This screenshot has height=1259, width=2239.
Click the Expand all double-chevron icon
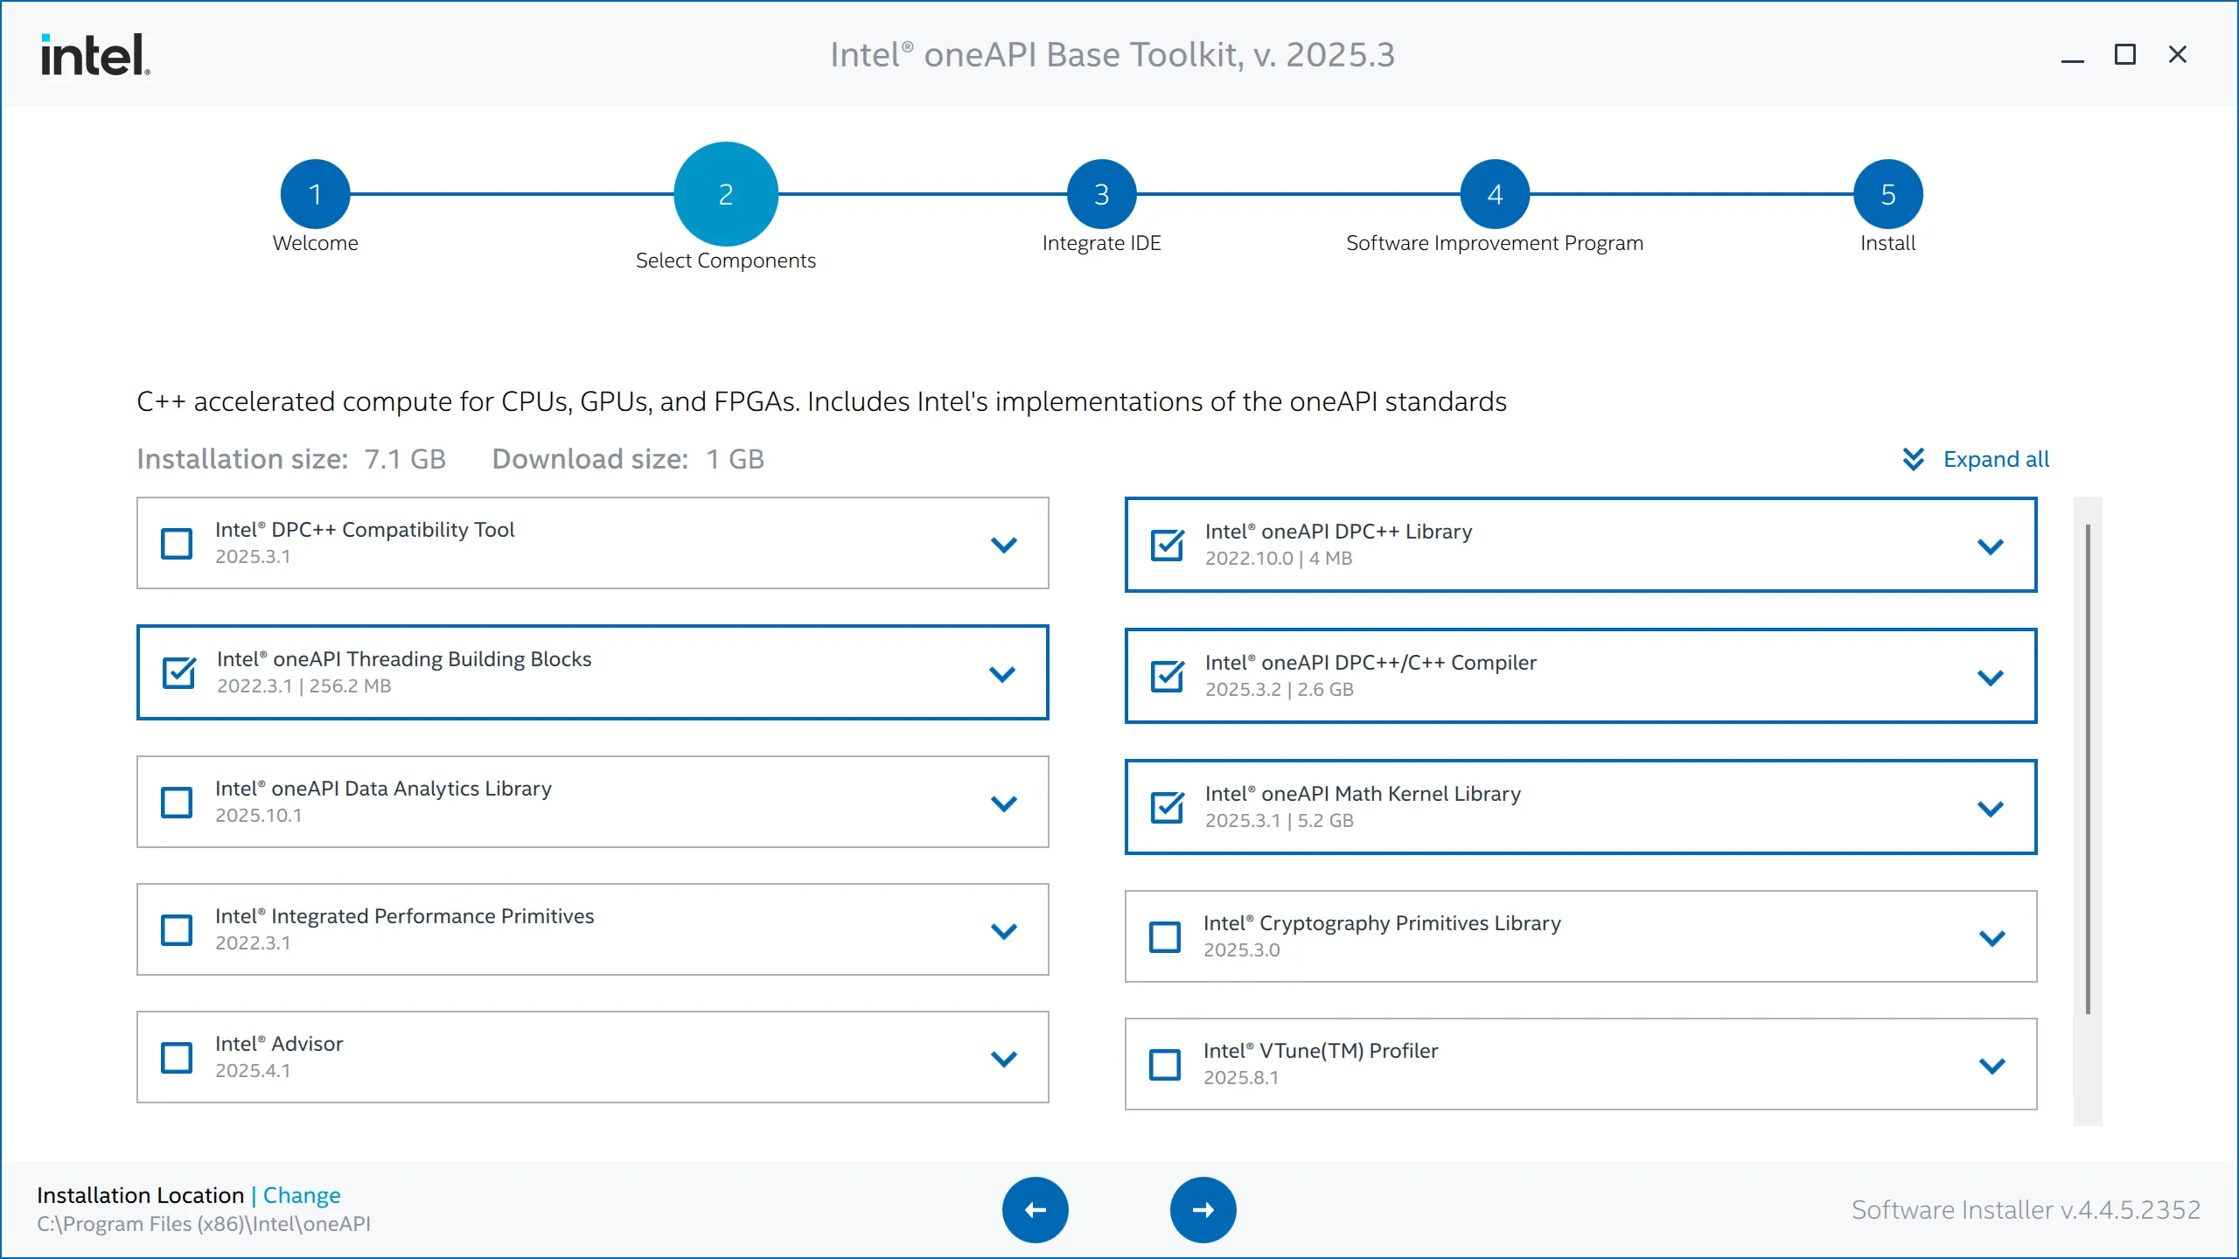[x=1914, y=459]
